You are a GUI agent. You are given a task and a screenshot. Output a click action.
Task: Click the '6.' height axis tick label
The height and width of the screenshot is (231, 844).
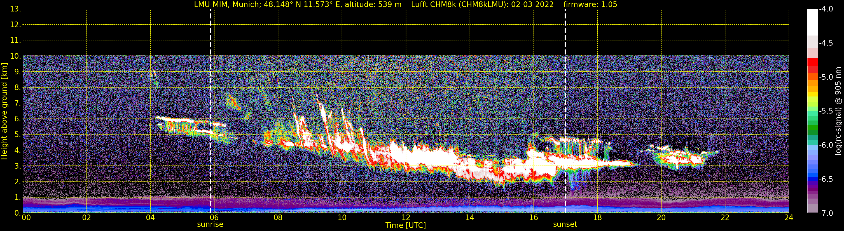[x=18, y=119]
